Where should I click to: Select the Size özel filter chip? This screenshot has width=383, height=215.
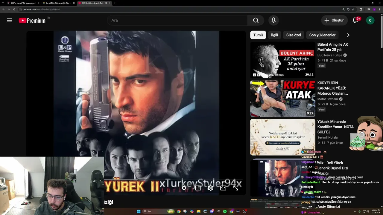tap(294, 35)
